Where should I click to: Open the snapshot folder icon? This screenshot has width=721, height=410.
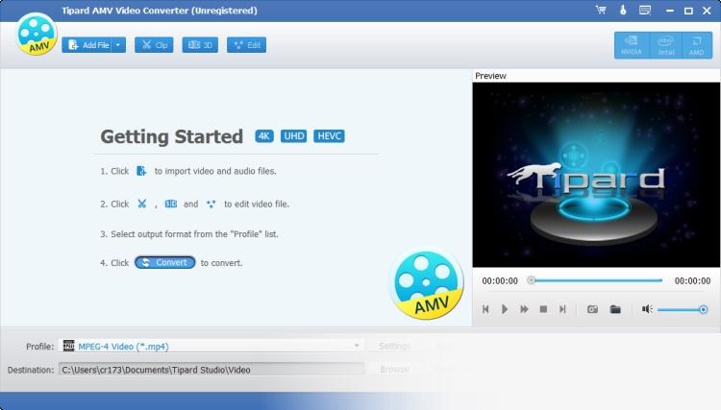[x=615, y=309]
